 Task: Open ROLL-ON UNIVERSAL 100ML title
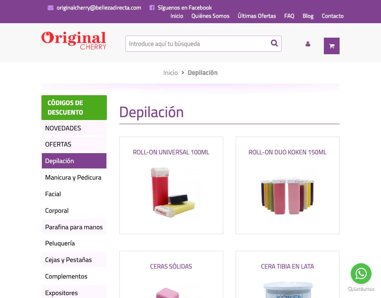coord(171,152)
